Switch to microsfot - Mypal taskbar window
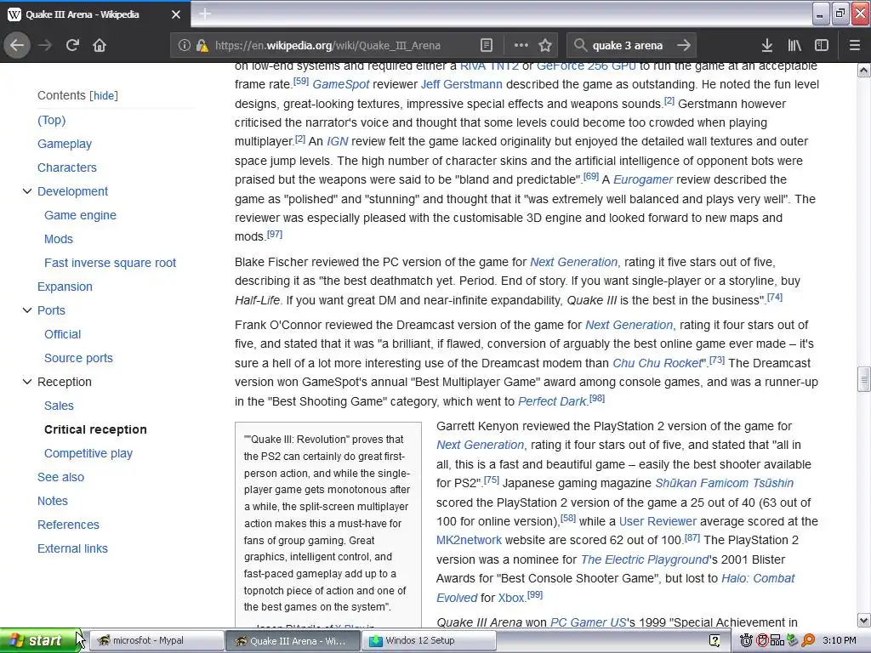The width and height of the screenshot is (871, 653). tap(155, 641)
